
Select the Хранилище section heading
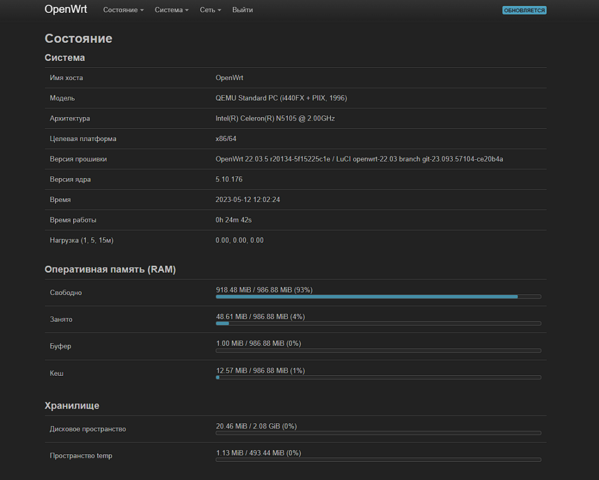72,406
